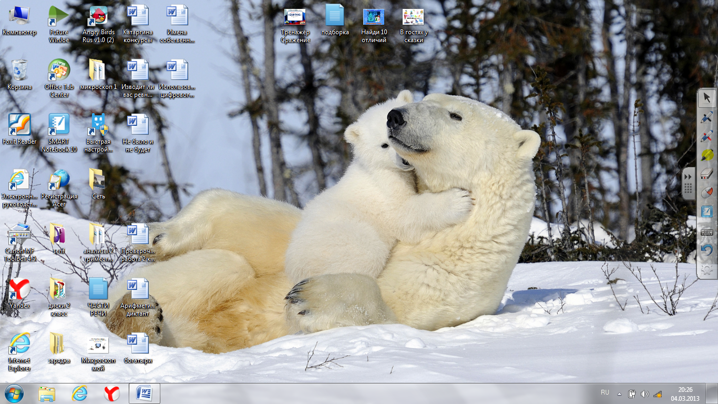This screenshot has width=718, height=404.
Task: Select the Yandex desktop shortcut
Action: [x=19, y=294]
